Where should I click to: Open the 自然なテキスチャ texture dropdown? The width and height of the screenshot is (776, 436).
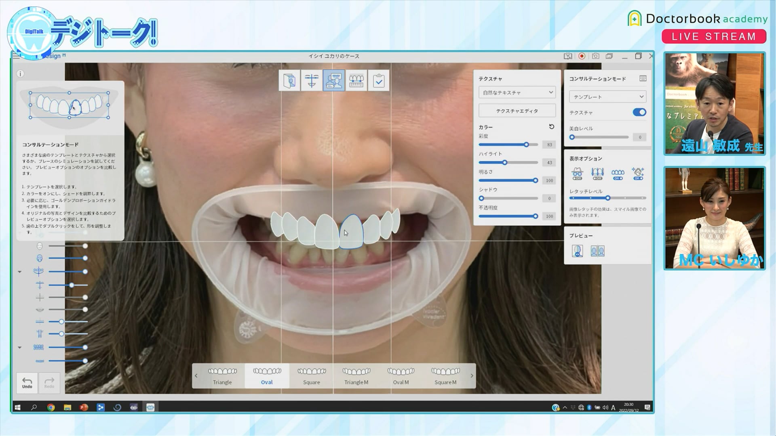517,92
